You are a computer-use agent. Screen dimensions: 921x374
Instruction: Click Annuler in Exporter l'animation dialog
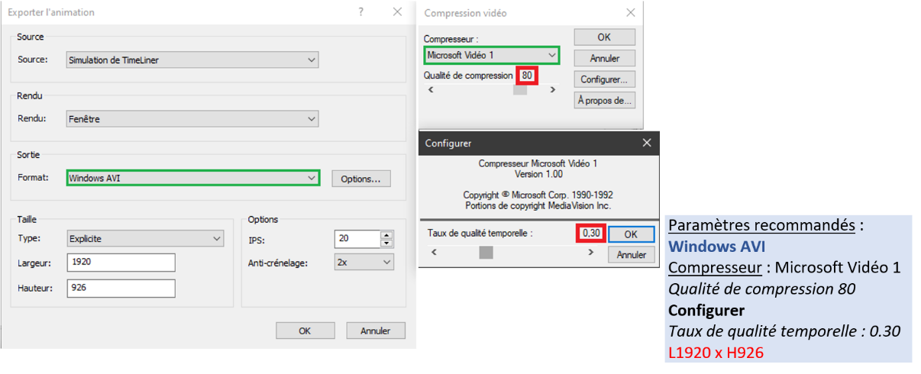click(375, 330)
